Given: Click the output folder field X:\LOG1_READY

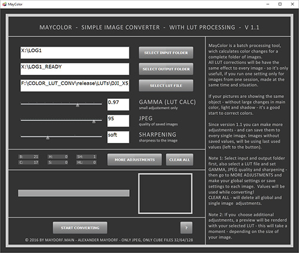Looking at the screenshot, I should pyautogui.click(x=75, y=69).
